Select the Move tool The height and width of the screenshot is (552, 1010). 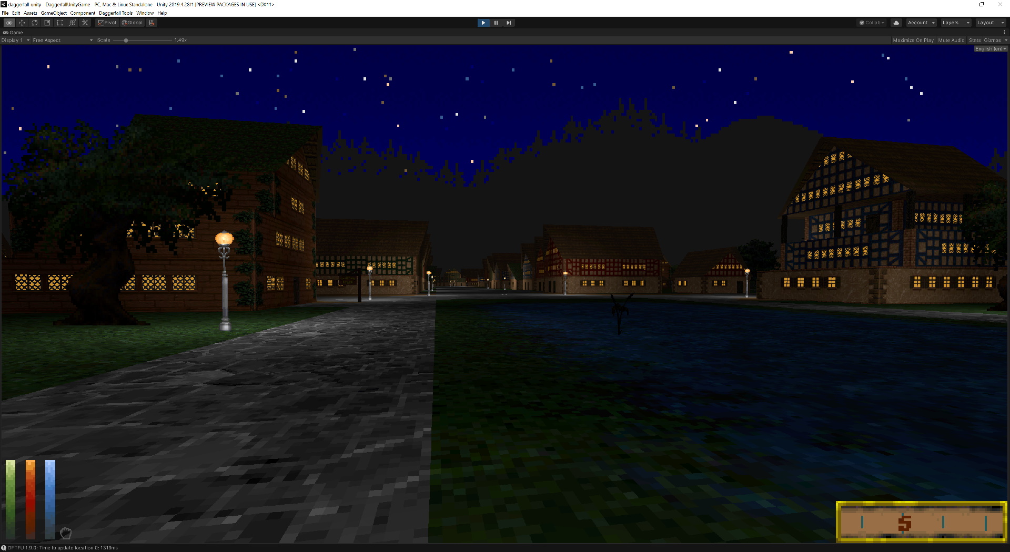coord(22,23)
